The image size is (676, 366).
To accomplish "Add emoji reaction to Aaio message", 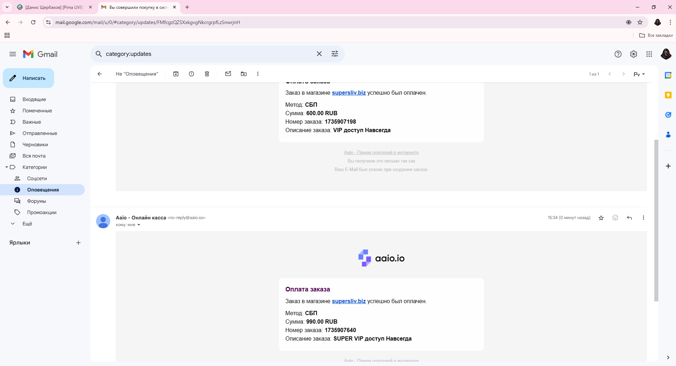I will tap(615, 218).
